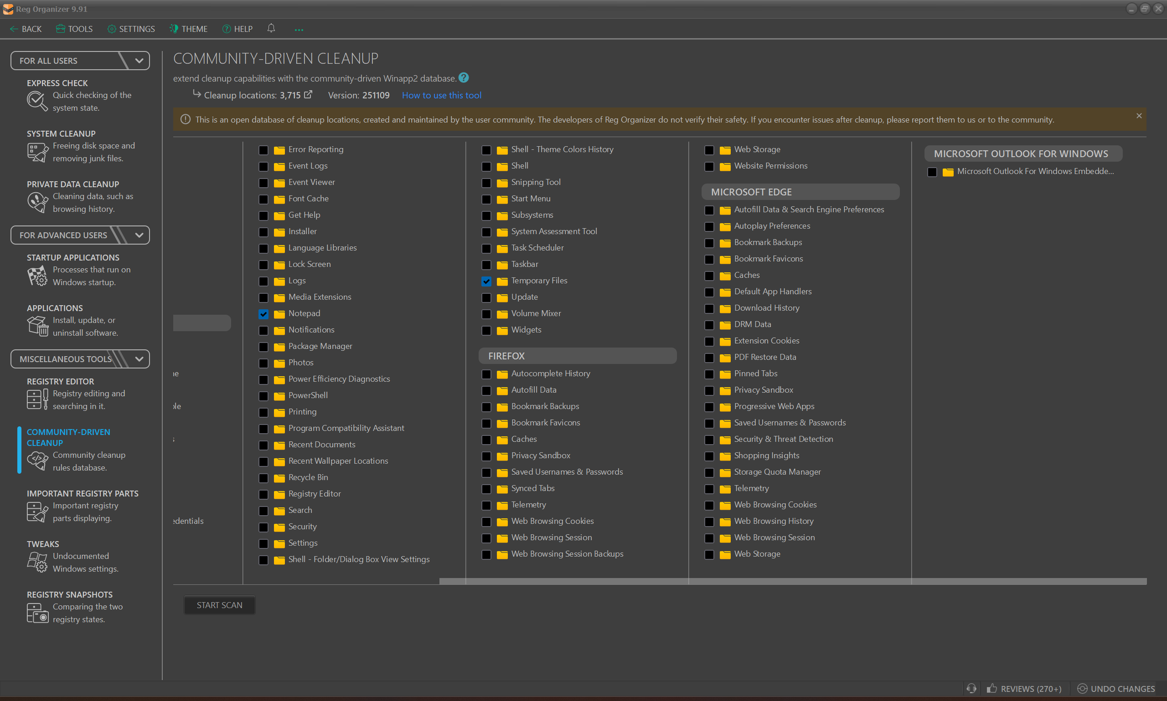This screenshot has height=701, width=1167.
Task: Click the Private Data Cleanup icon
Action: (37, 203)
